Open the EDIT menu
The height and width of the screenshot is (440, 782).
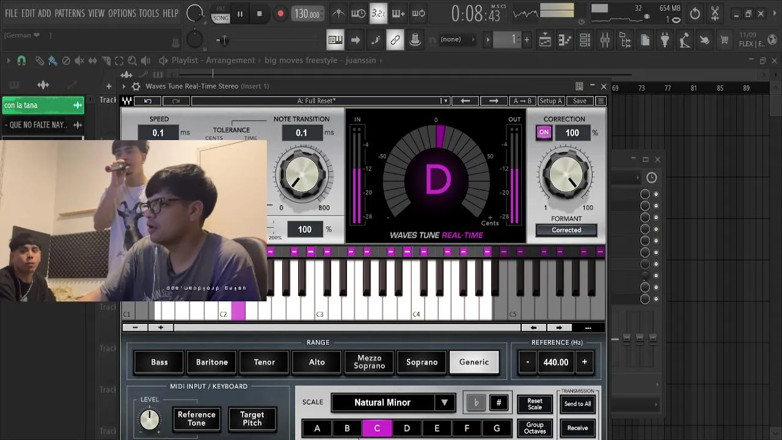coord(28,13)
